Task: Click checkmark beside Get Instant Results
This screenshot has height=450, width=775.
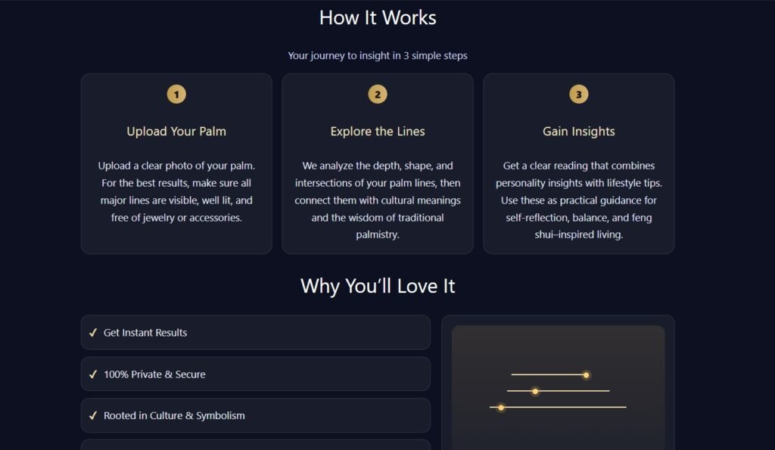Action: (93, 333)
